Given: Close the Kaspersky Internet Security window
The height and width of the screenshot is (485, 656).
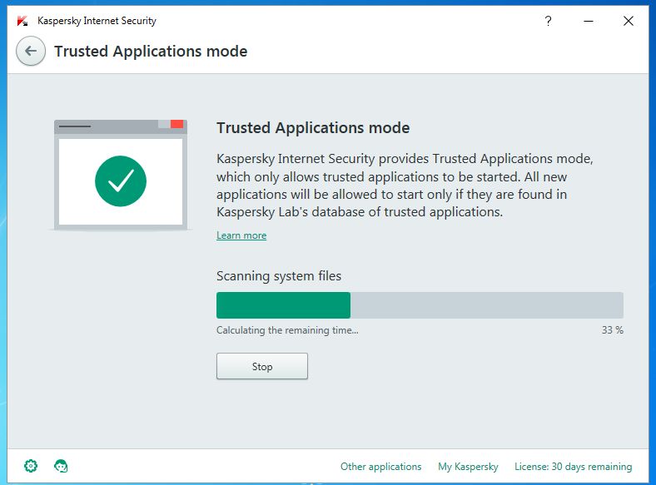Looking at the screenshot, I should point(629,21).
